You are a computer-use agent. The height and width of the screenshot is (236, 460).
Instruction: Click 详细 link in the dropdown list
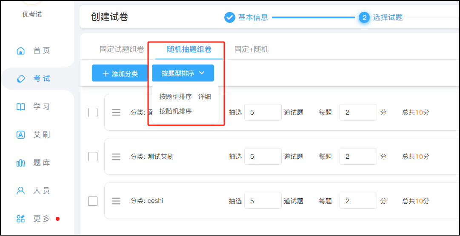pyautogui.click(x=205, y=97)
